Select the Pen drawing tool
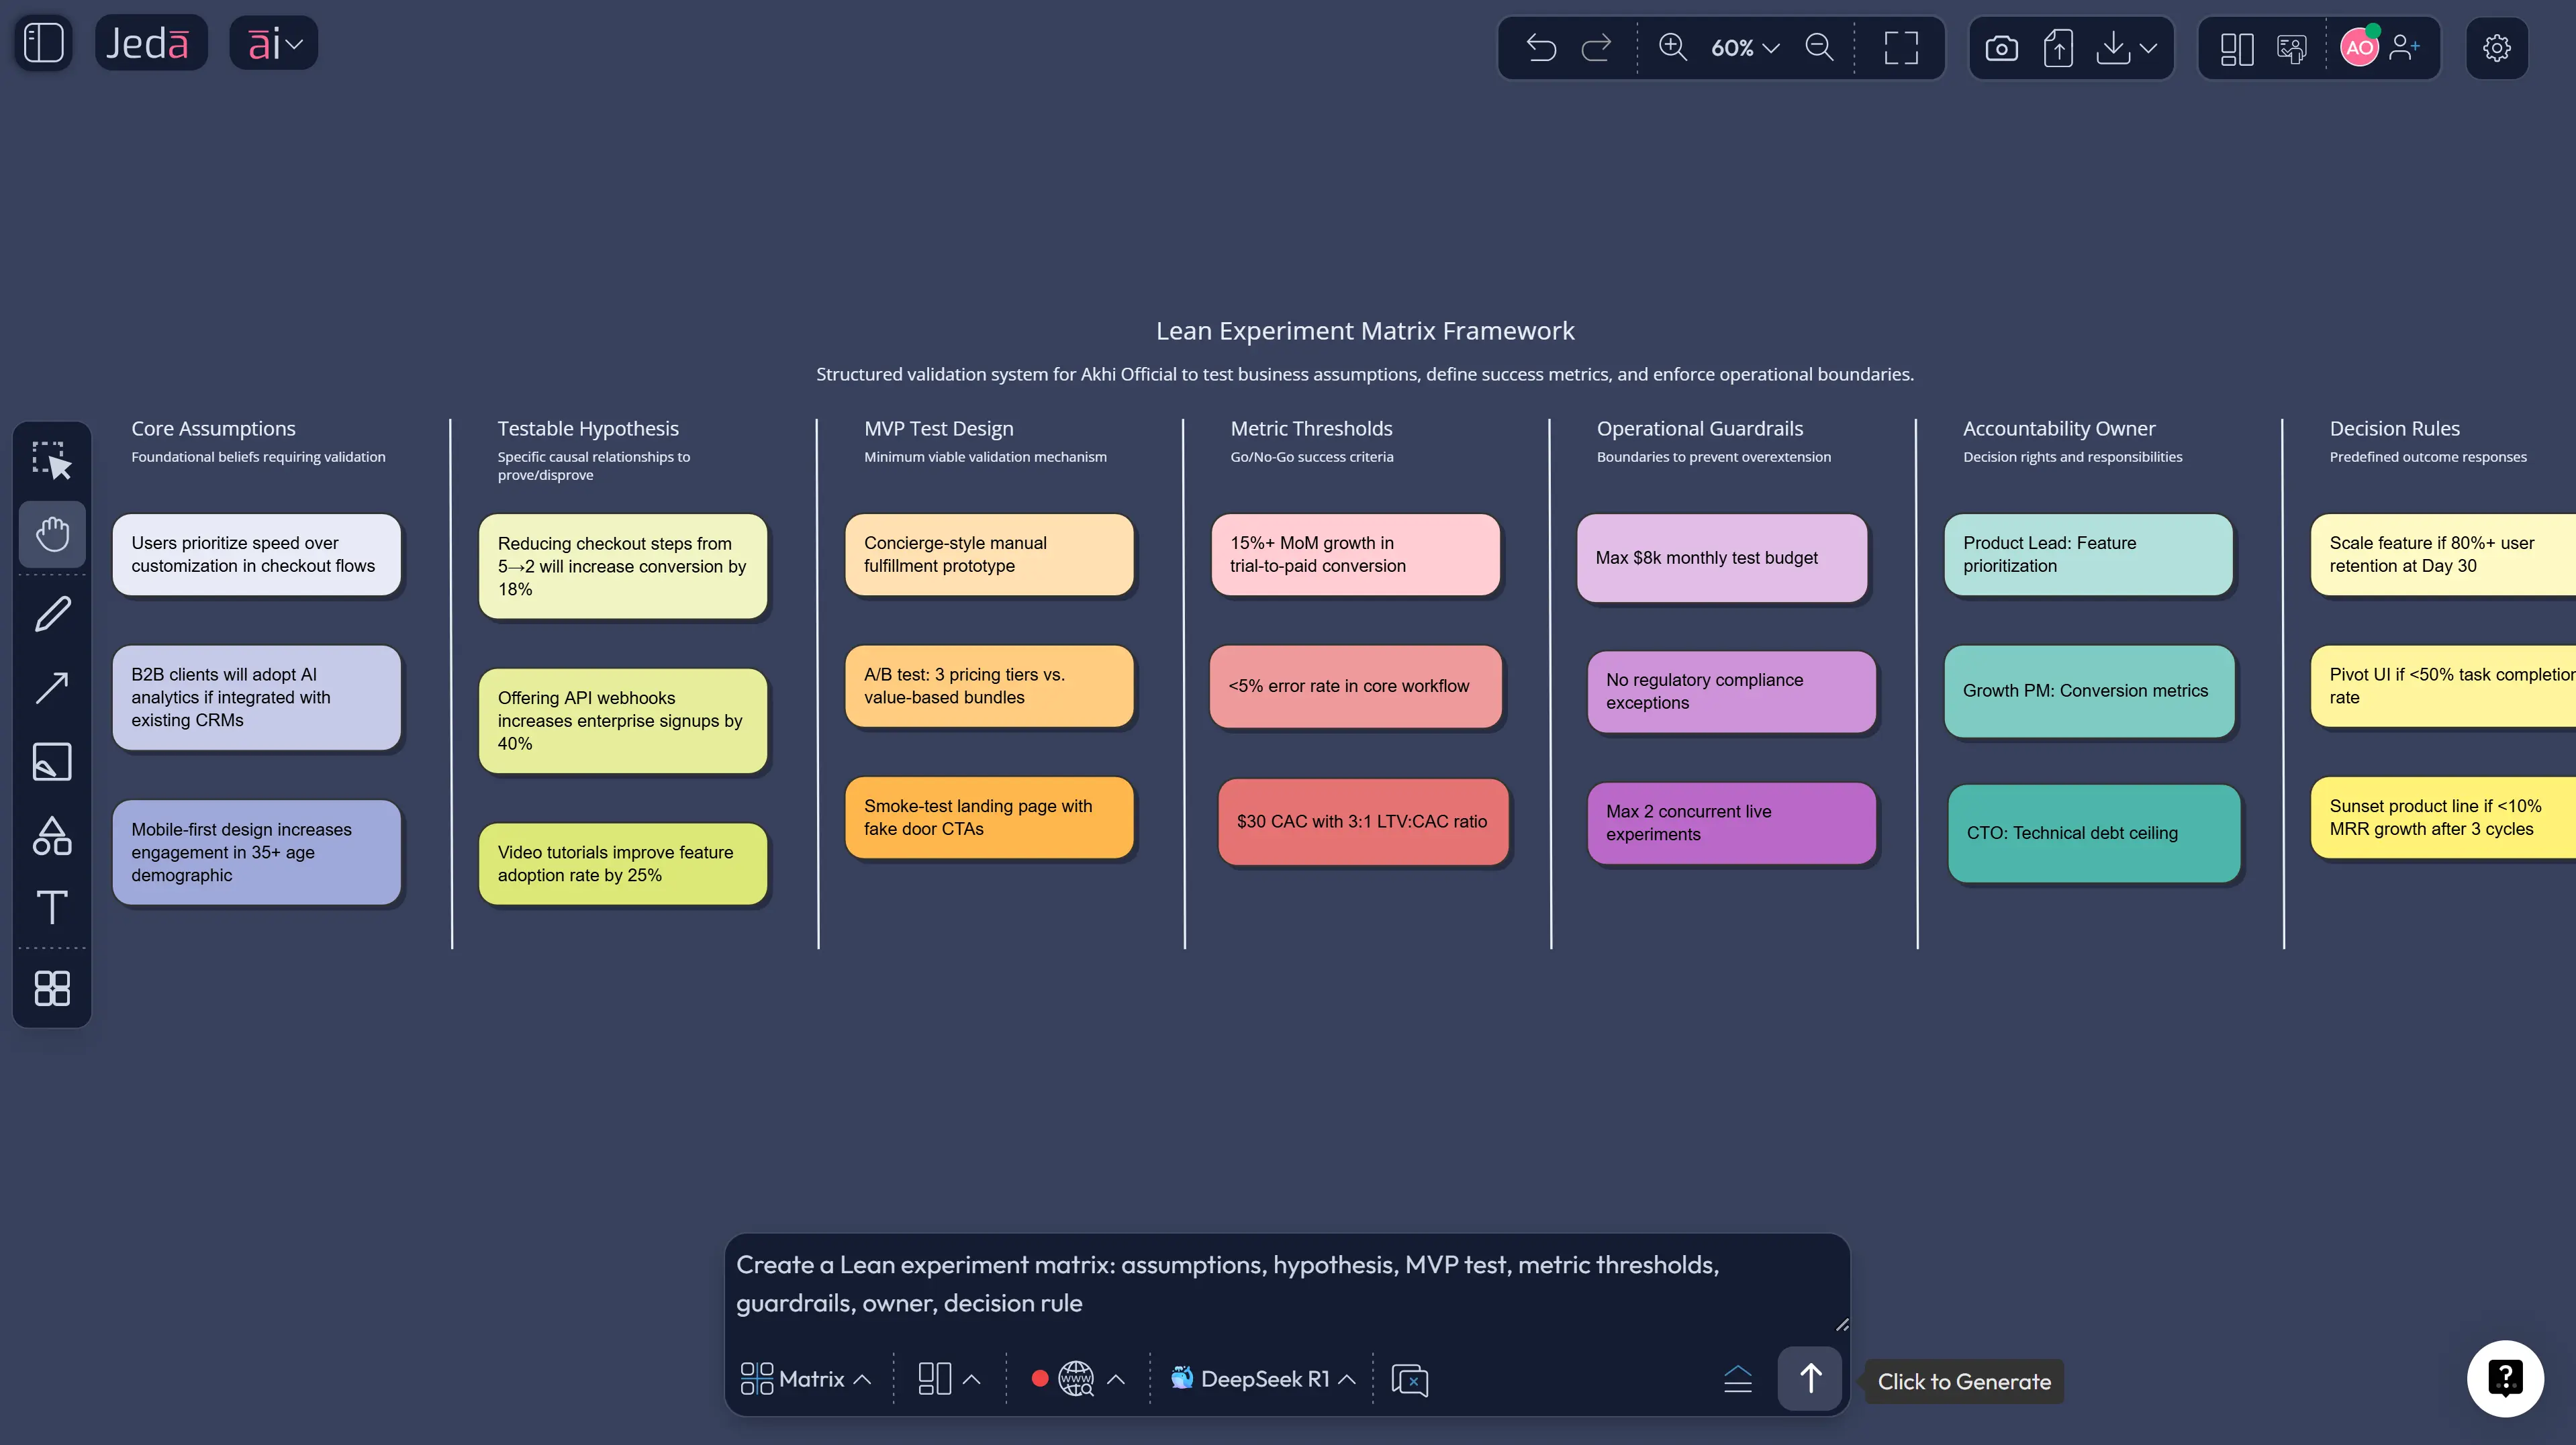The height and width of the screenshot is (1445, 2576). (x=51, y=613)
